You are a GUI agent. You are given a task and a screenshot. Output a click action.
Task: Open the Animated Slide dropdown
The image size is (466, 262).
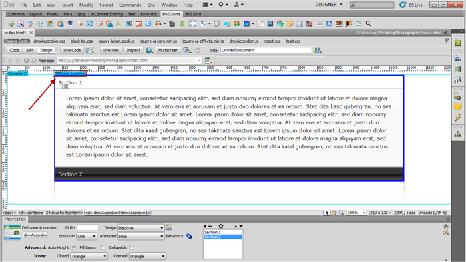[x=141, y=236]
